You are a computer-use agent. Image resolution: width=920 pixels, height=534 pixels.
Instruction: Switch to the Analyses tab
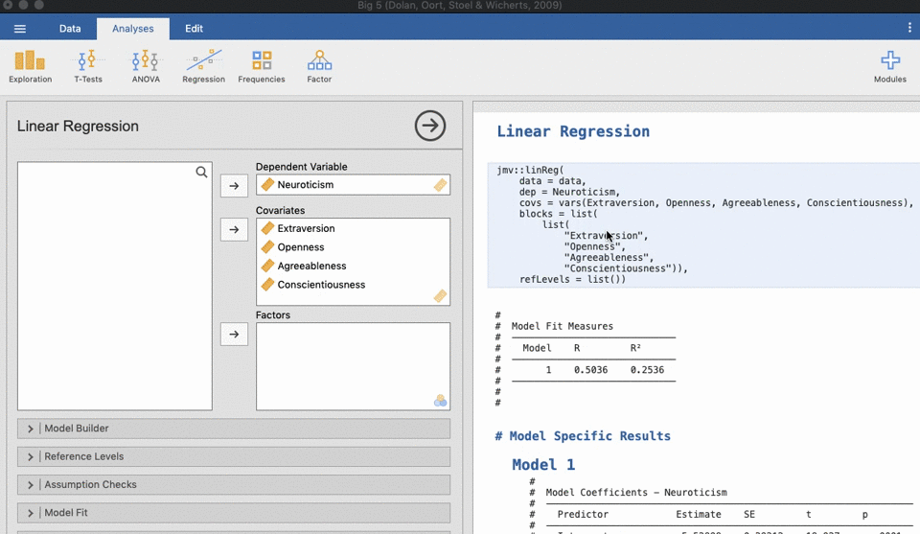pos(133,28)
